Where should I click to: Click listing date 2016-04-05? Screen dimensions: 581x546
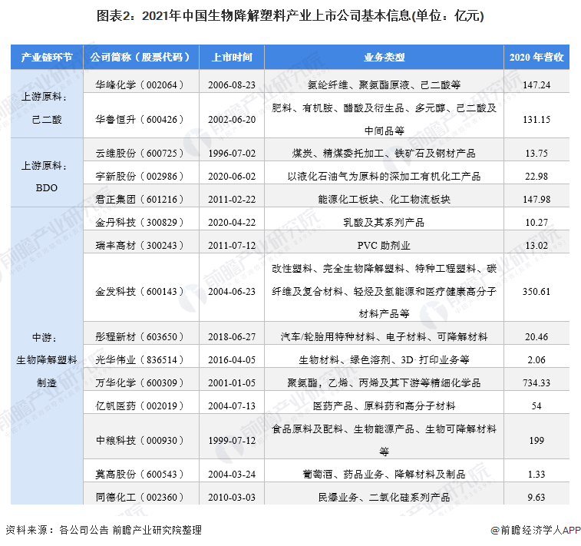(x=232, y=359)
